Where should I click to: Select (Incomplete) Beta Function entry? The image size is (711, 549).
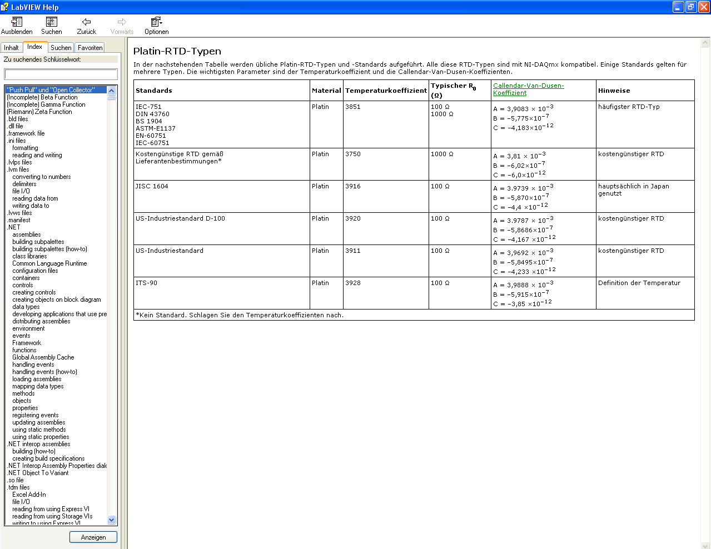click(42, 97)
